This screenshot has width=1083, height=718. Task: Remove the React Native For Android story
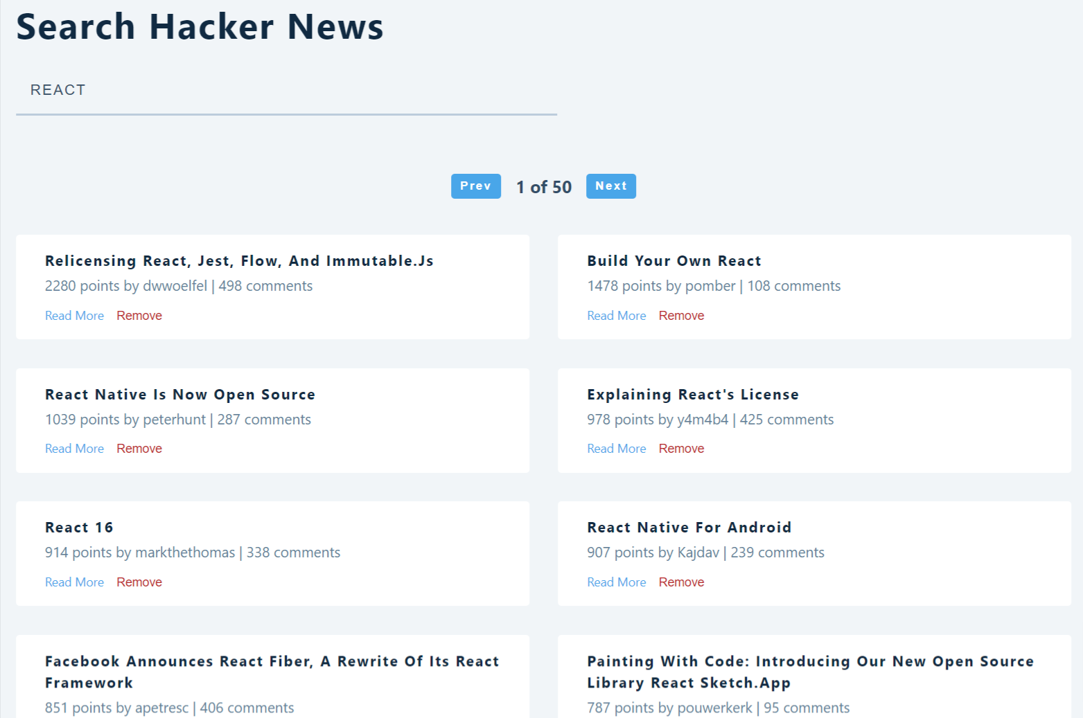pyautogui.click(x=681, y=582)
